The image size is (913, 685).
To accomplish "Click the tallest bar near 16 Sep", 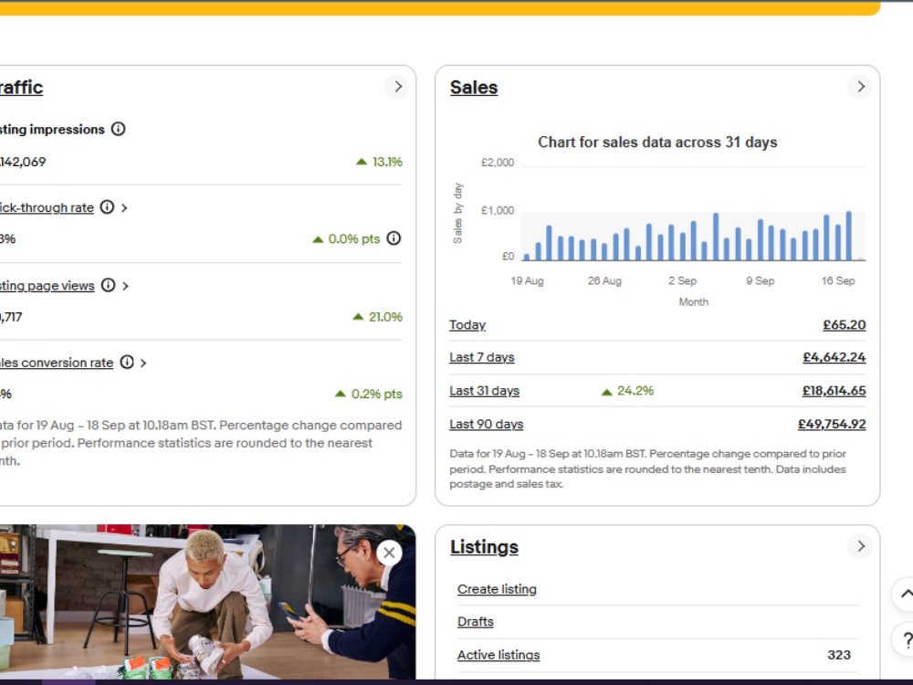I will pos(849,236).
